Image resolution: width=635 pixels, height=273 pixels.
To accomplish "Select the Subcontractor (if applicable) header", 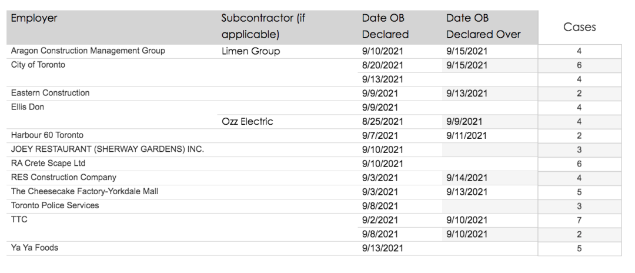I will click(263, 26).
